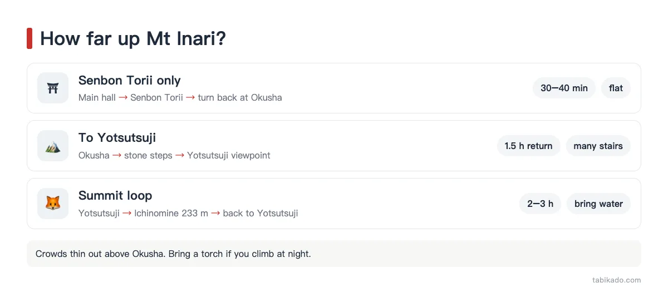Viewport: 668px width, 307px height.
Task: Click the red bar beside the title
Action: pyautogui.click(x=30, y=38)
